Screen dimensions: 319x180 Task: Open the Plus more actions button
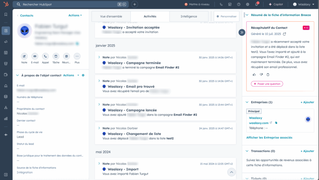coord(77,56)
